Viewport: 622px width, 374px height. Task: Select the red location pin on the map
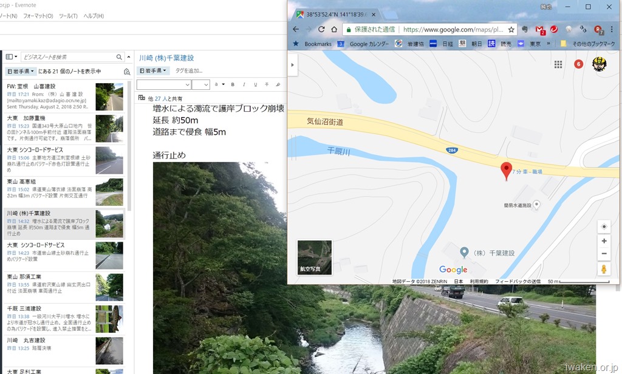tap(506, 171)
